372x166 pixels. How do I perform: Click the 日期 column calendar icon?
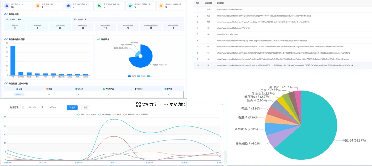click(17, 89)
